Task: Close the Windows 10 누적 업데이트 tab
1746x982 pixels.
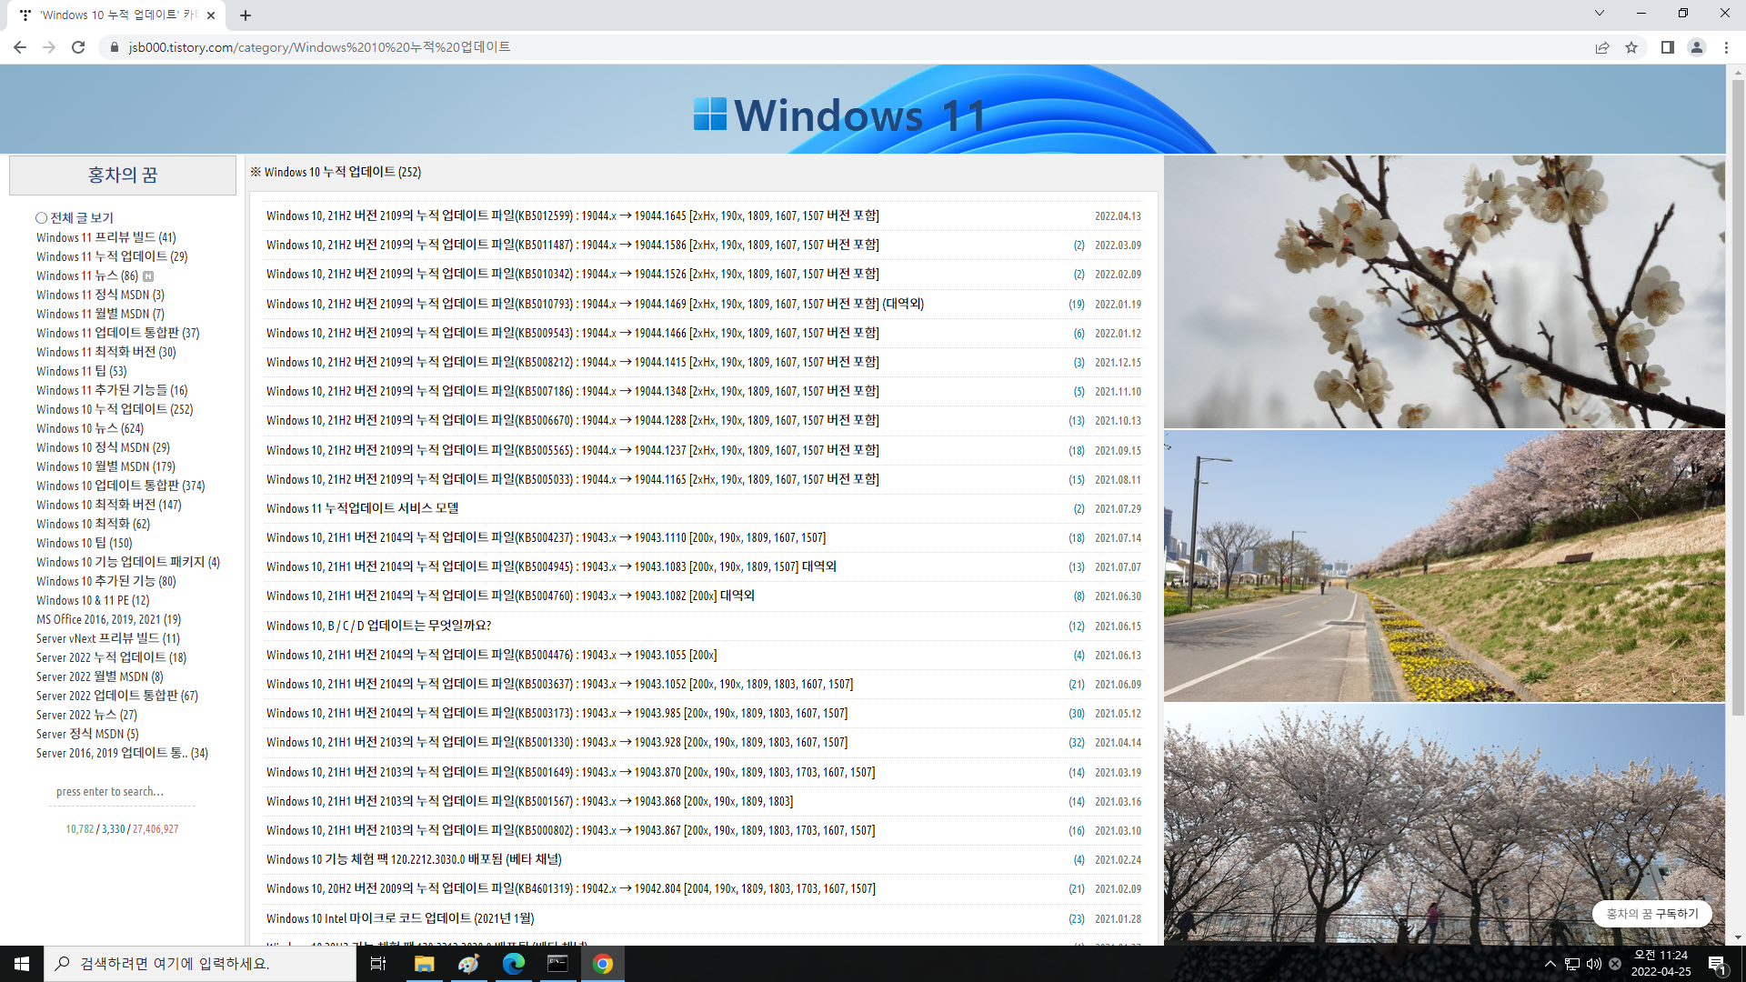Action: point(211,15)
